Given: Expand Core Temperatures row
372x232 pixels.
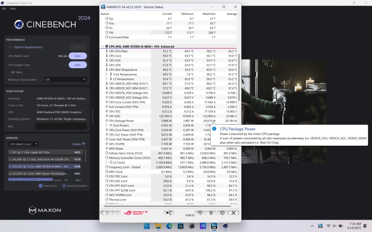Looking at the screenshot, I should [x=106, y=74].
